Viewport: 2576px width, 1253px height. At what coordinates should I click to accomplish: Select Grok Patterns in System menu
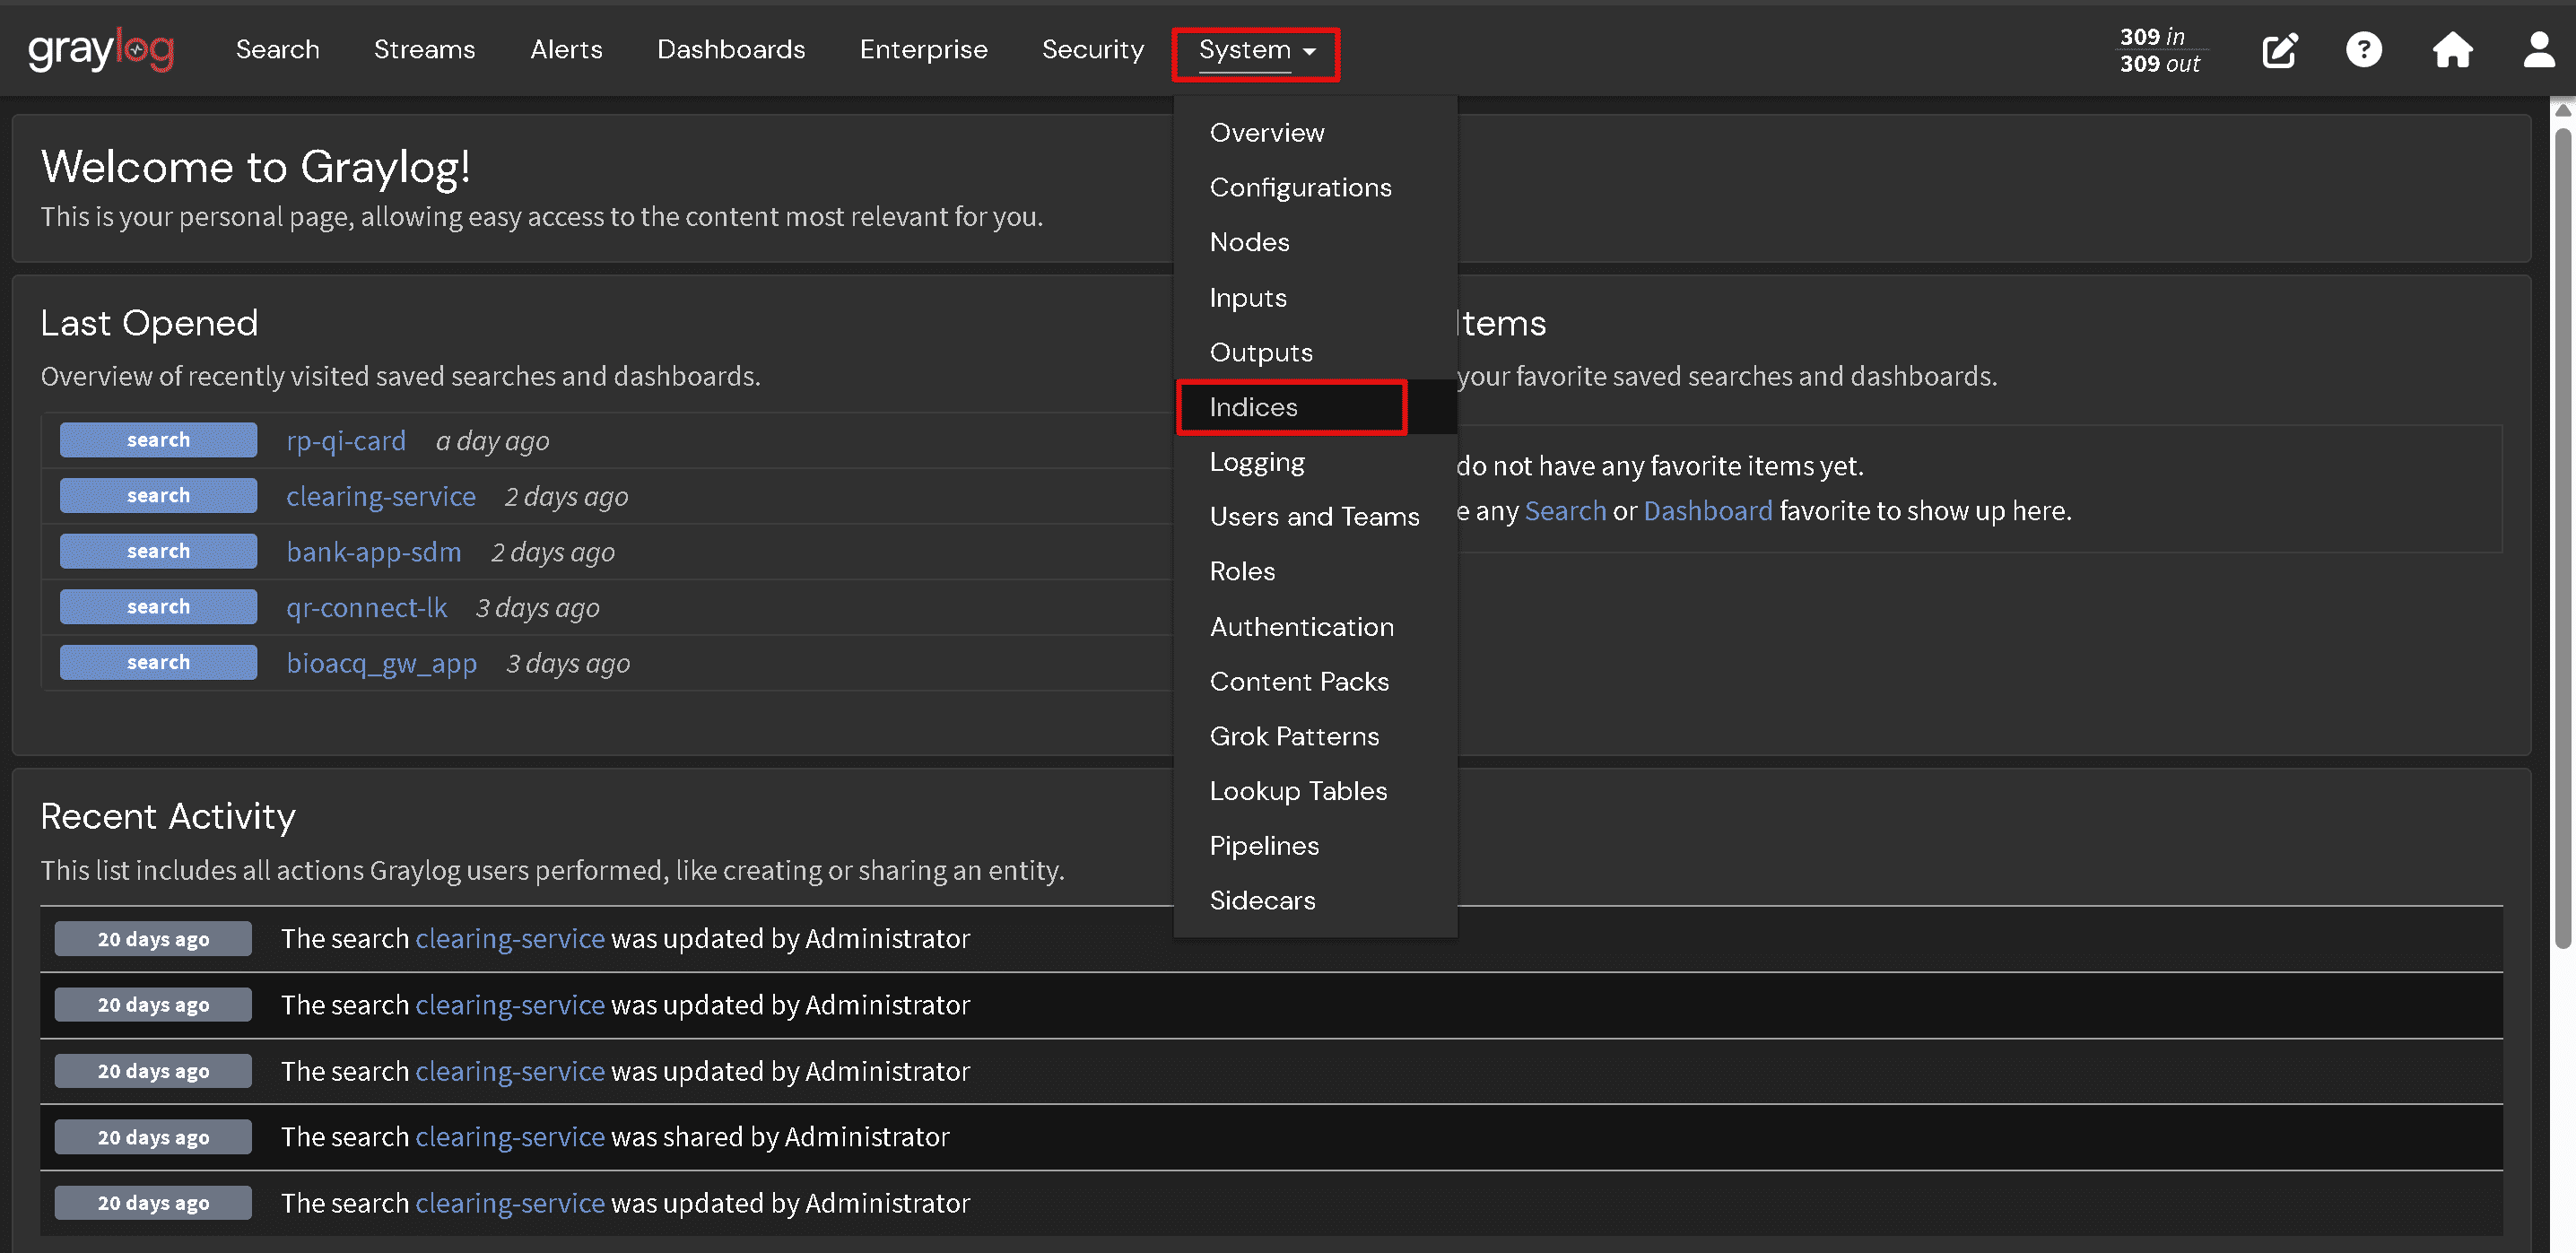(x=1315, y=737)
